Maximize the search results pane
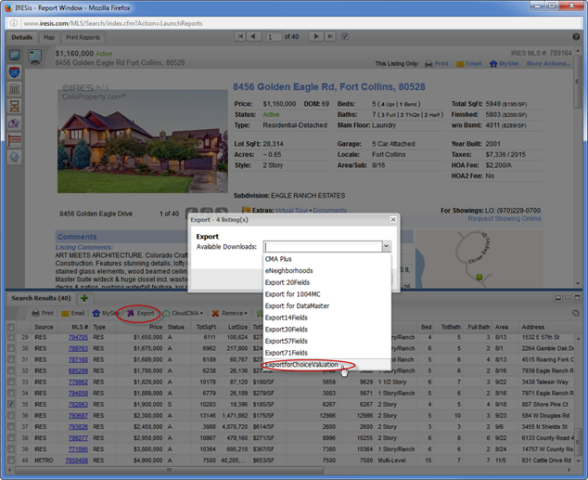The image size is (588, 480). click(577, 298)
